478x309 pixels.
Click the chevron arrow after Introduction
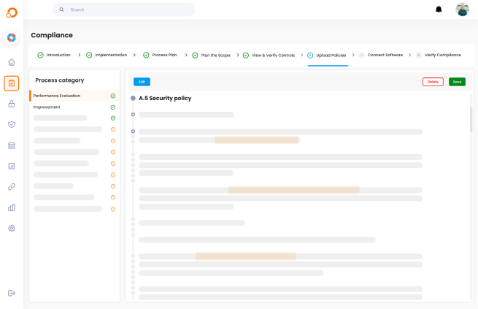pyautogui.click(x=79, y=55)
